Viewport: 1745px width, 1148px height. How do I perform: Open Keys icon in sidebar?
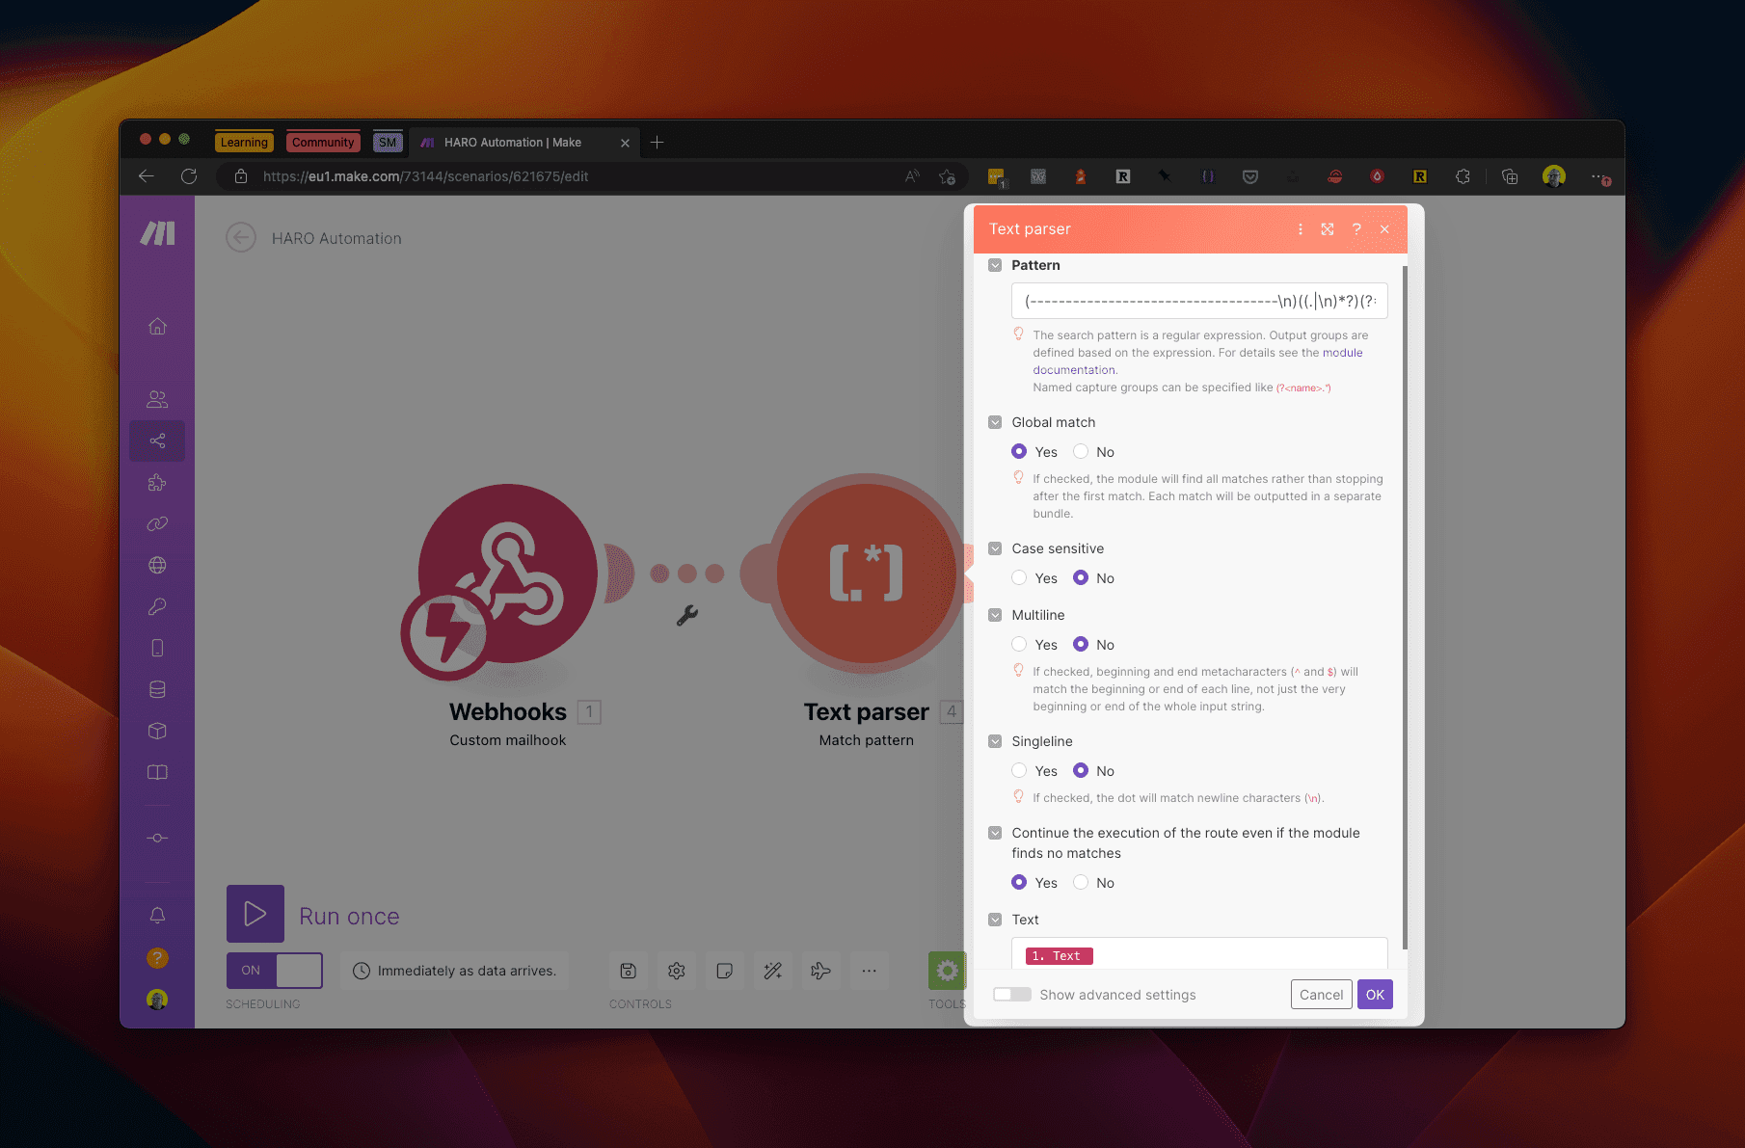pos(157,607)
